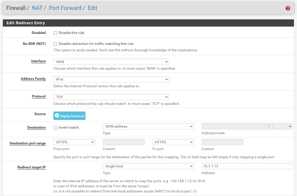The height and width of the screenshot is (196, 297).
Task: Click the Edit breadcrumb link
Action: click(92, 8)
